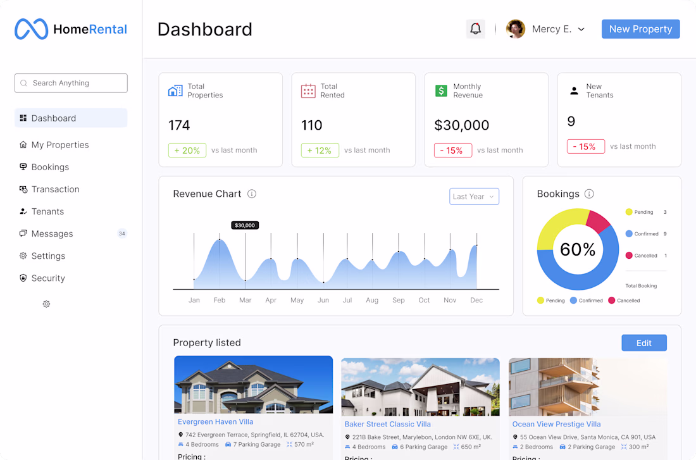Click the Settings gear icon next to Settings
This screenshot has height=460, width=696.
[x=23, y=256]
